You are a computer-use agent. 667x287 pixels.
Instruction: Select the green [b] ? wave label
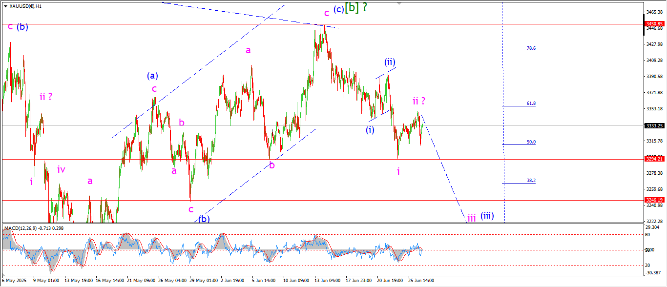[356, 8]
